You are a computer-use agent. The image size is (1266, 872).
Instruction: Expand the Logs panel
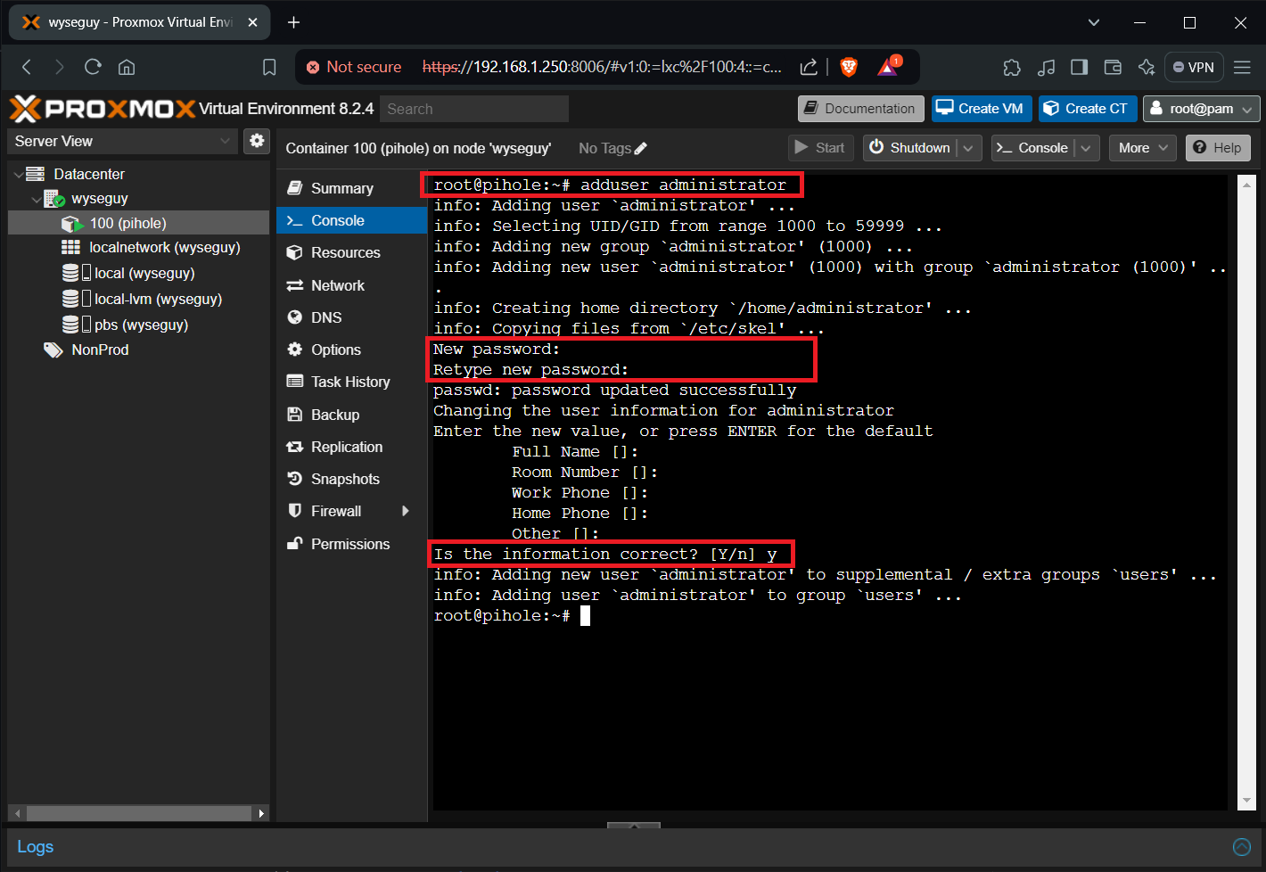pyautogui.click(x=1241, y=847)
